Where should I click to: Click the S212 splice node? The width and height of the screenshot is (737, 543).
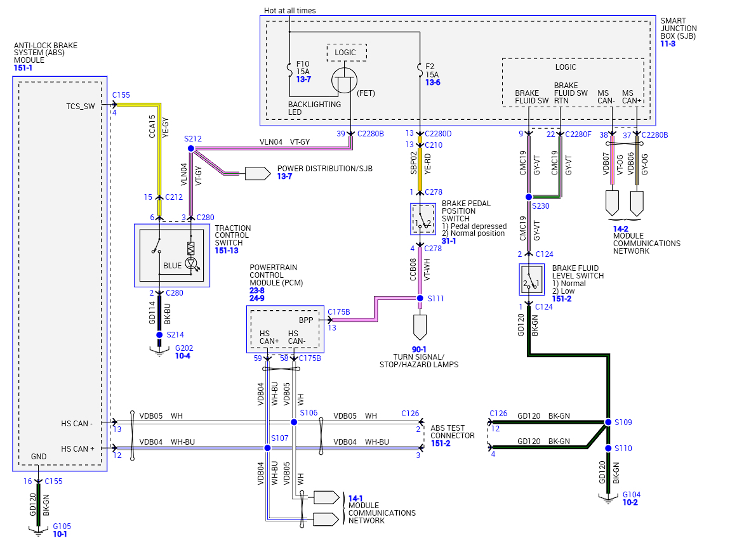pos(191,148)
